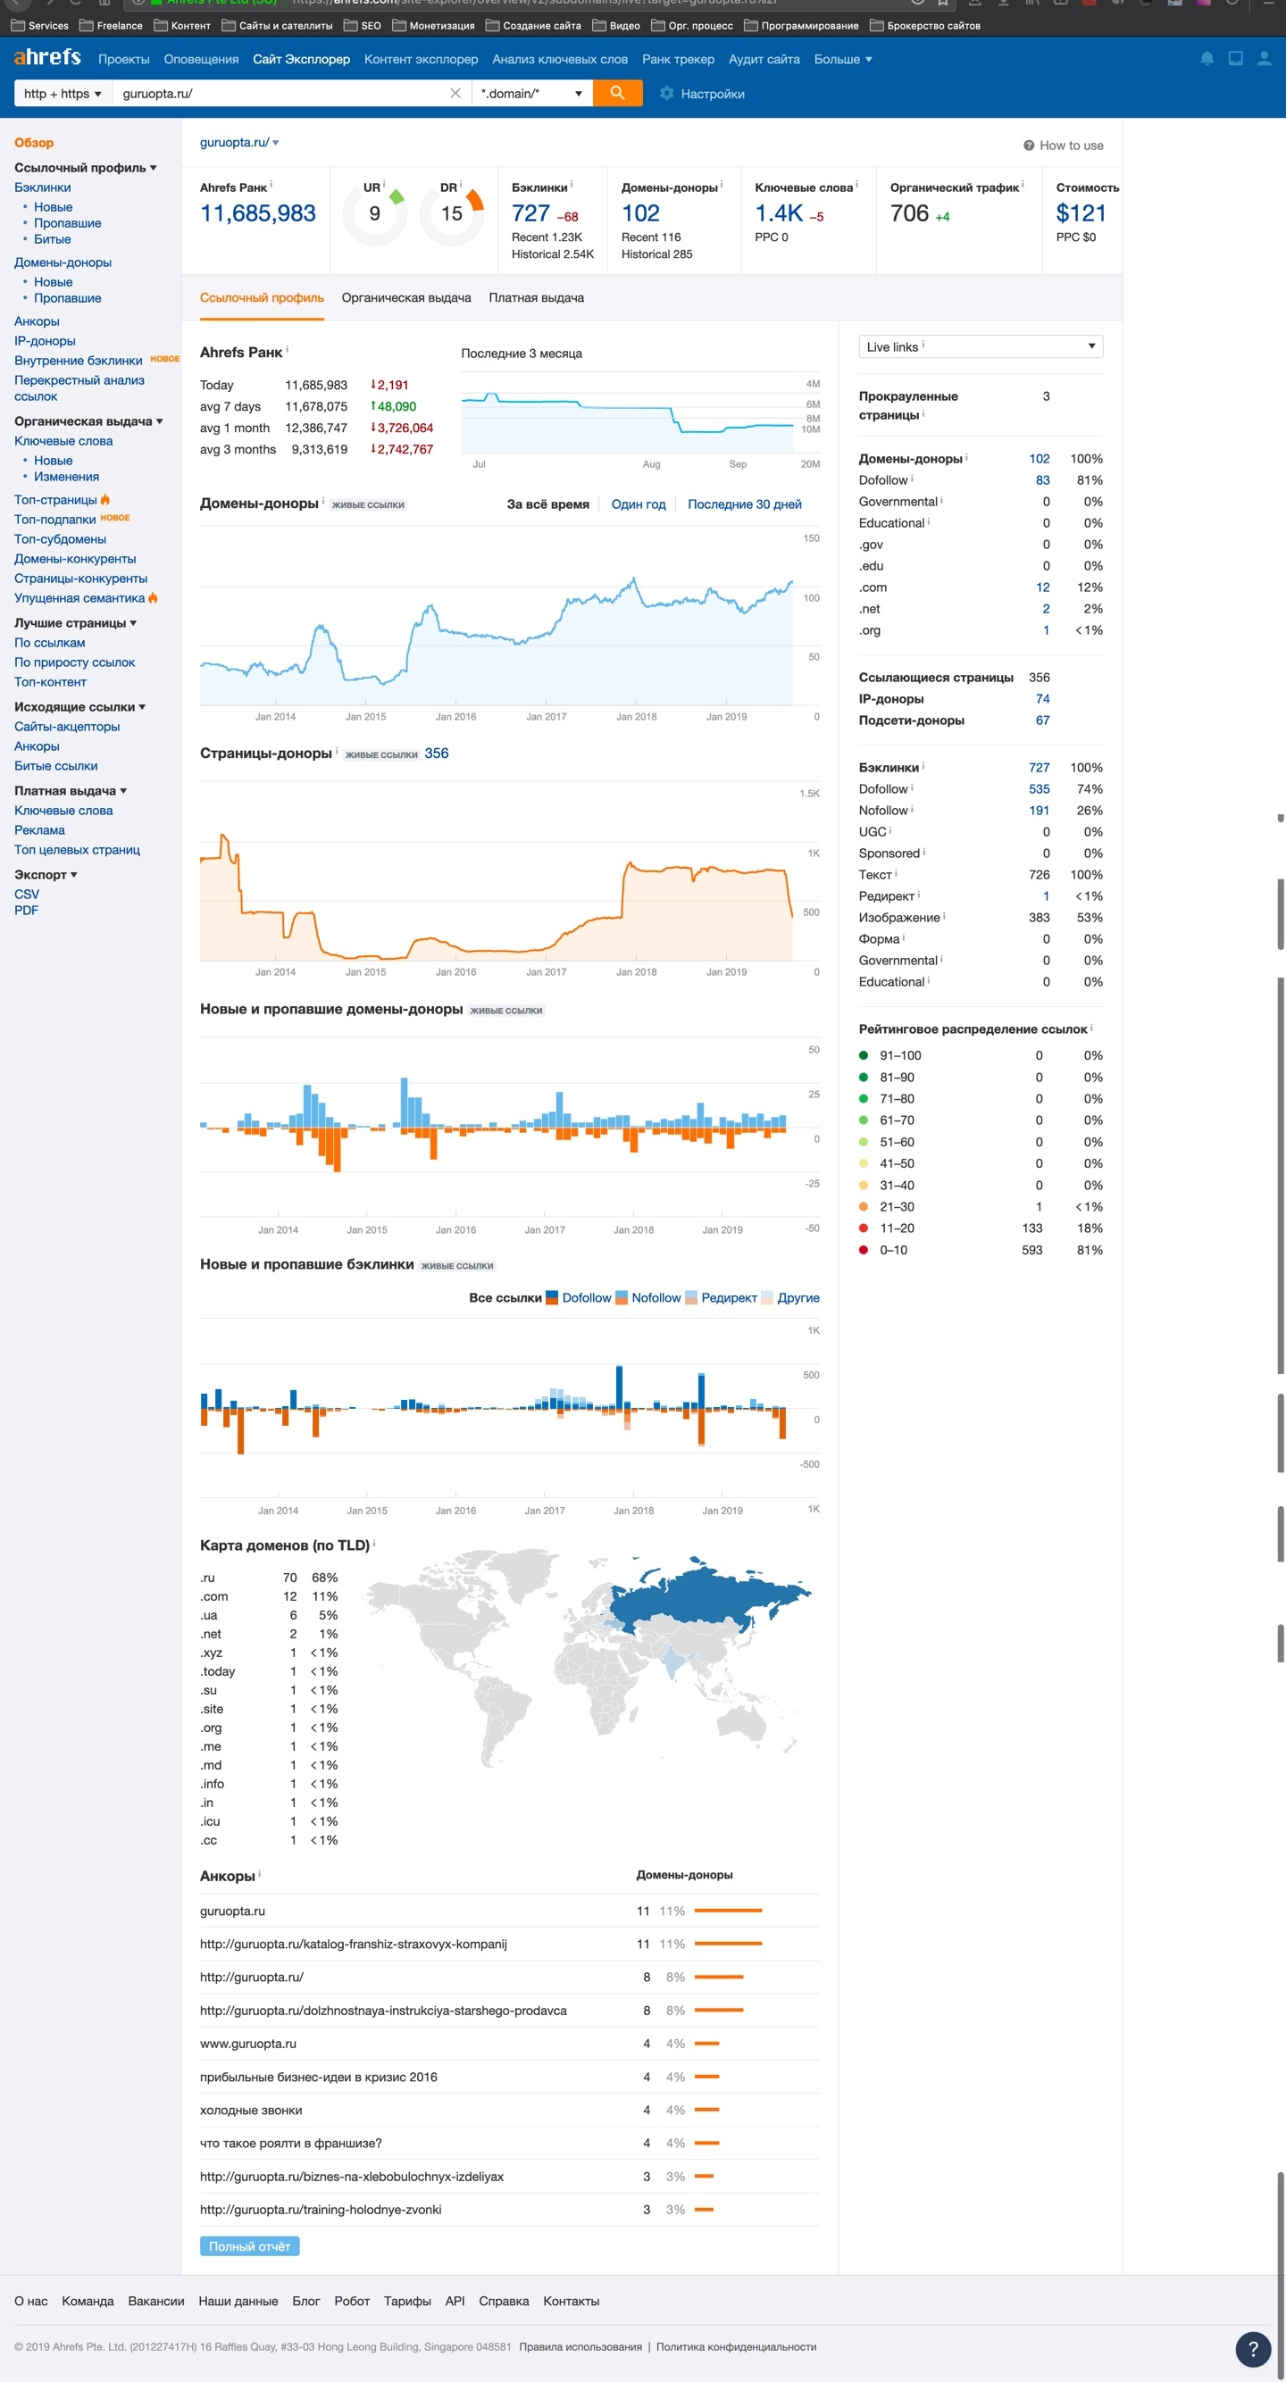
Task: Click the info icon beside Ключевые слова metric
Action: tap(856, 185)
